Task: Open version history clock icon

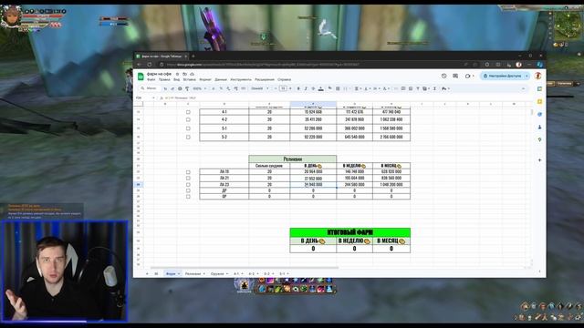Action: [444, 76]
